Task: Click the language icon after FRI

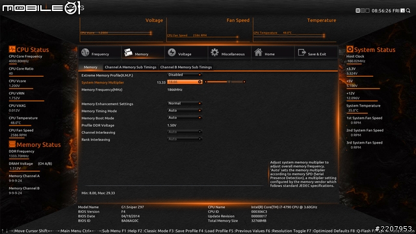Action: (402, 10)
